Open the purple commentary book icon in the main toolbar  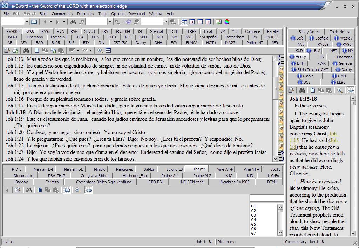(128, 22)
